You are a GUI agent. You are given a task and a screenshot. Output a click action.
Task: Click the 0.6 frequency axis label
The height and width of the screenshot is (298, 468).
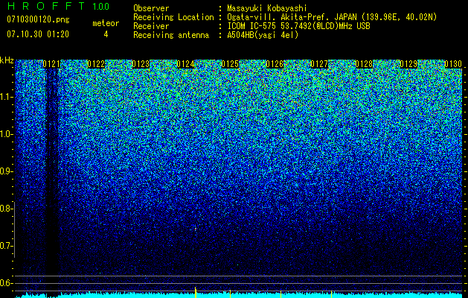click(6, 283)
